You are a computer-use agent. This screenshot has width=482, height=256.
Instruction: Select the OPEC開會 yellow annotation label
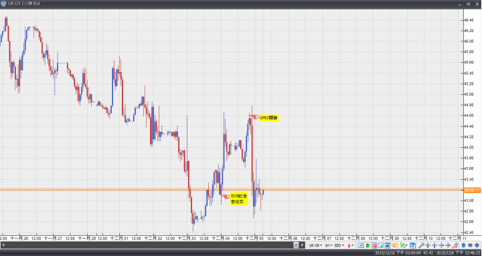(268, 118)
